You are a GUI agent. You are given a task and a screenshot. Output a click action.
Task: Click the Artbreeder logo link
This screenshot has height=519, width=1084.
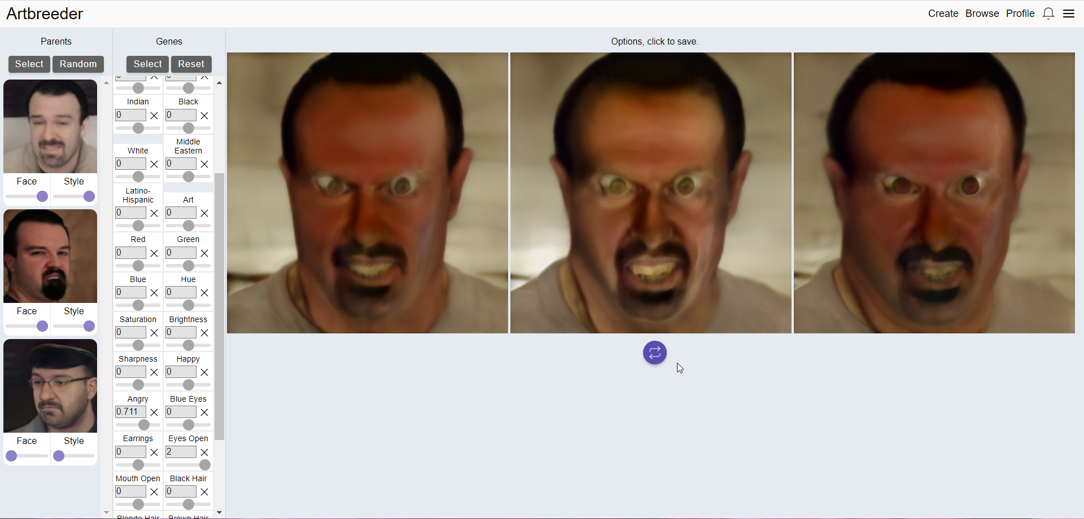pyautogui.click(x=45, y=14)
